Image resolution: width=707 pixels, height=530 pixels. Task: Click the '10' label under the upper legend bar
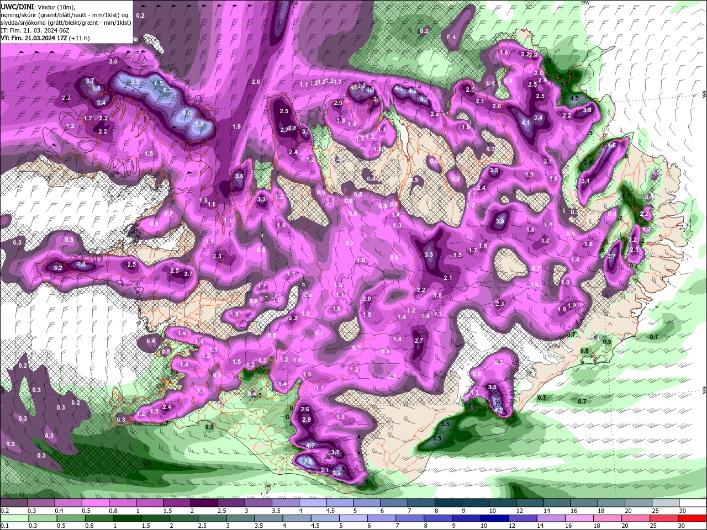click(x=492, y=511)
